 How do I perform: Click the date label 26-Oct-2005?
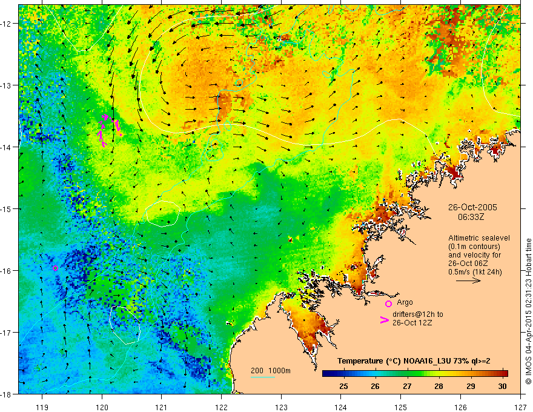(472, 207)
